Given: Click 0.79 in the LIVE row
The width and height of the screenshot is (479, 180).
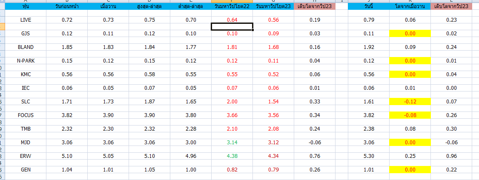Looking at the screenshot, I should click(x=369, y=20).
